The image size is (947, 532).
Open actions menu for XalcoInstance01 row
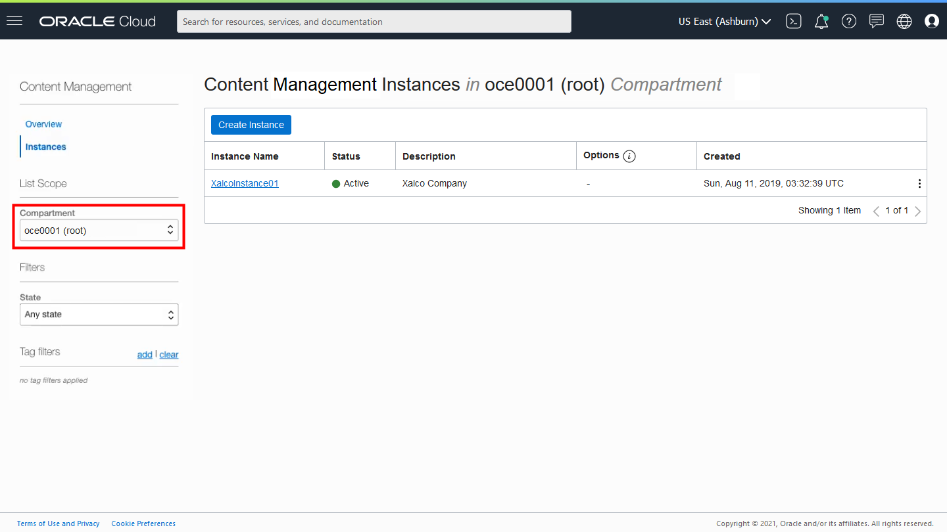click(919, 184)
